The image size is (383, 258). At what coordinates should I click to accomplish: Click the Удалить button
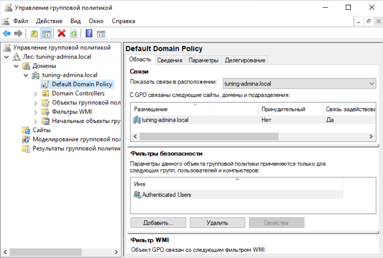point(217,223)
